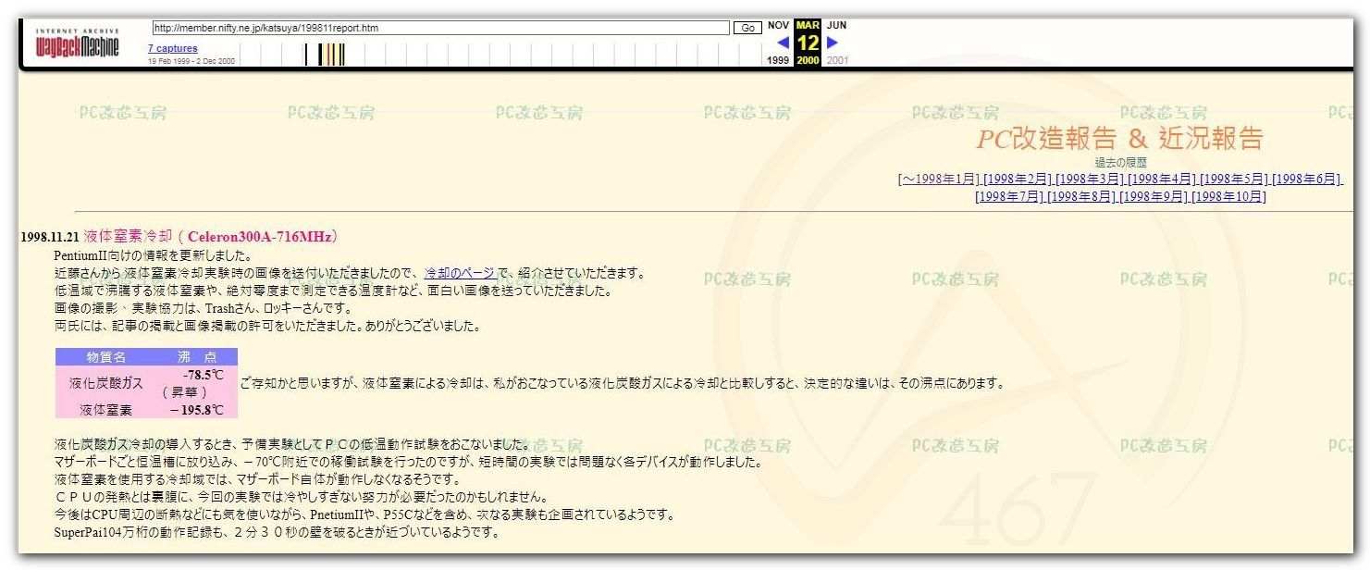The width and height of the screenshot is (1370, 570).
Task: Open the ～1998年1月 history link
Action: click(939, 180)
